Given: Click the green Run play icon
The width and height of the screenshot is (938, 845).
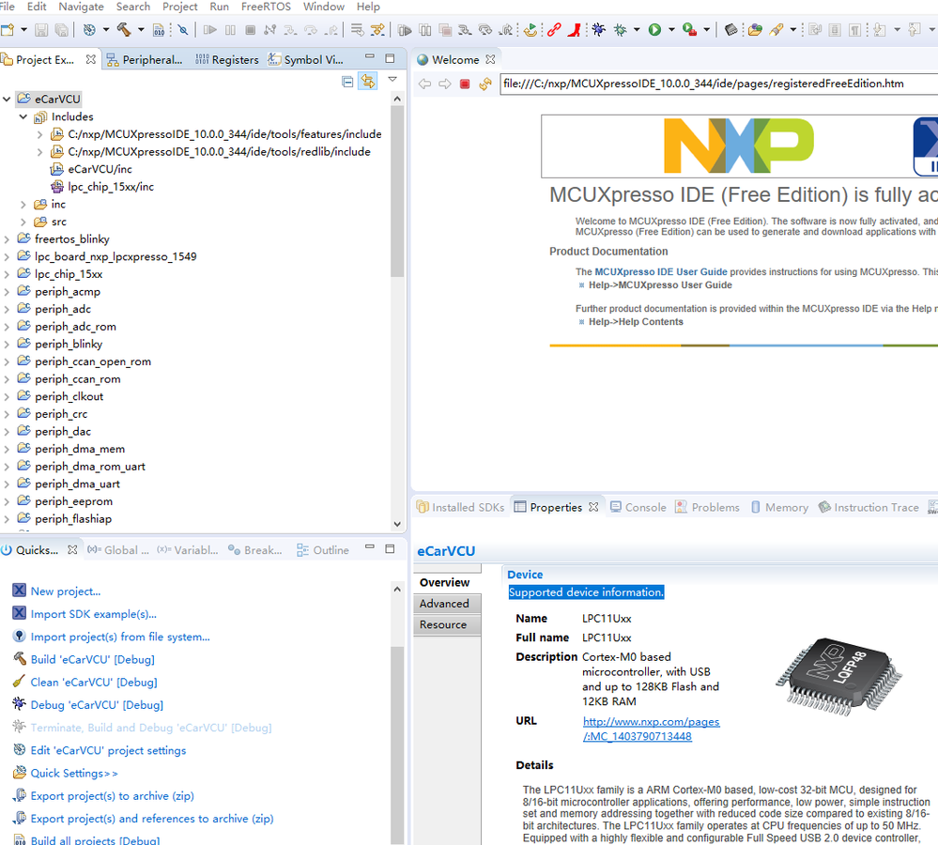Looking at the screenshot, I should (655, 29).
